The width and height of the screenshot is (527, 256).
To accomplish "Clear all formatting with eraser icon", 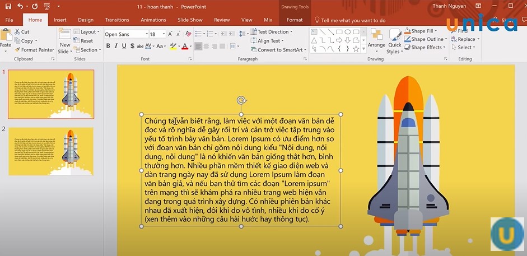I will [188, 34].
